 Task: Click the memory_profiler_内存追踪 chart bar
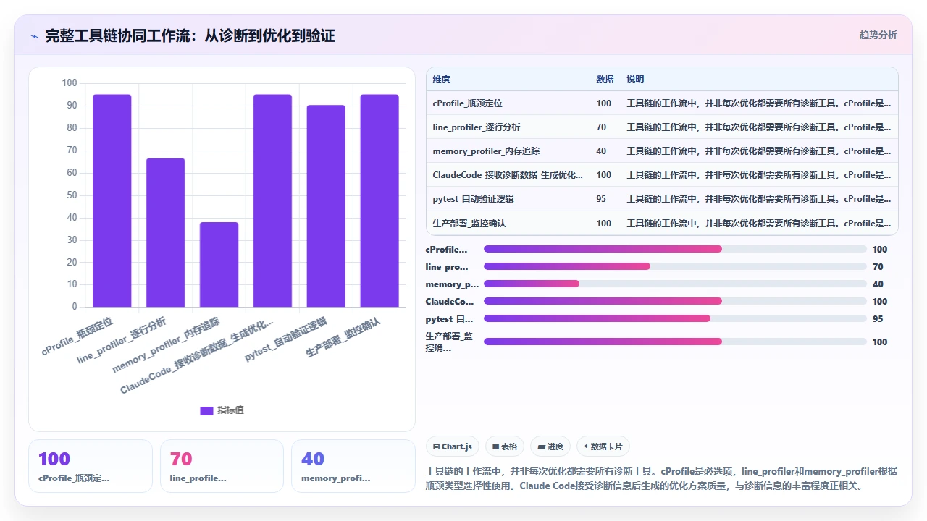(x=219, y=264)
